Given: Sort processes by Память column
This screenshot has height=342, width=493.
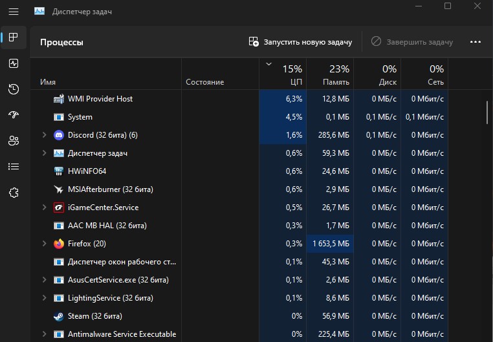Looking at the screenshot, I should [330, 74].
